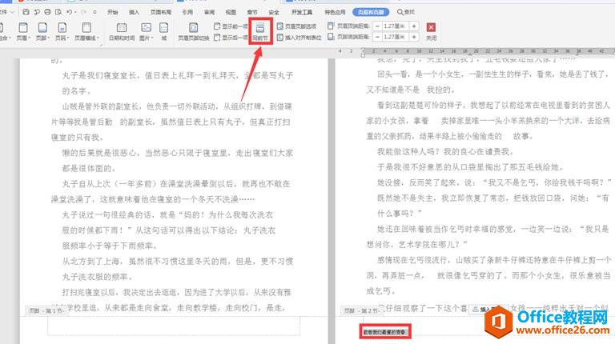Click the page 1 footer editing area
615x344 pixels.
pyautogui.click(x=174, y=326)
